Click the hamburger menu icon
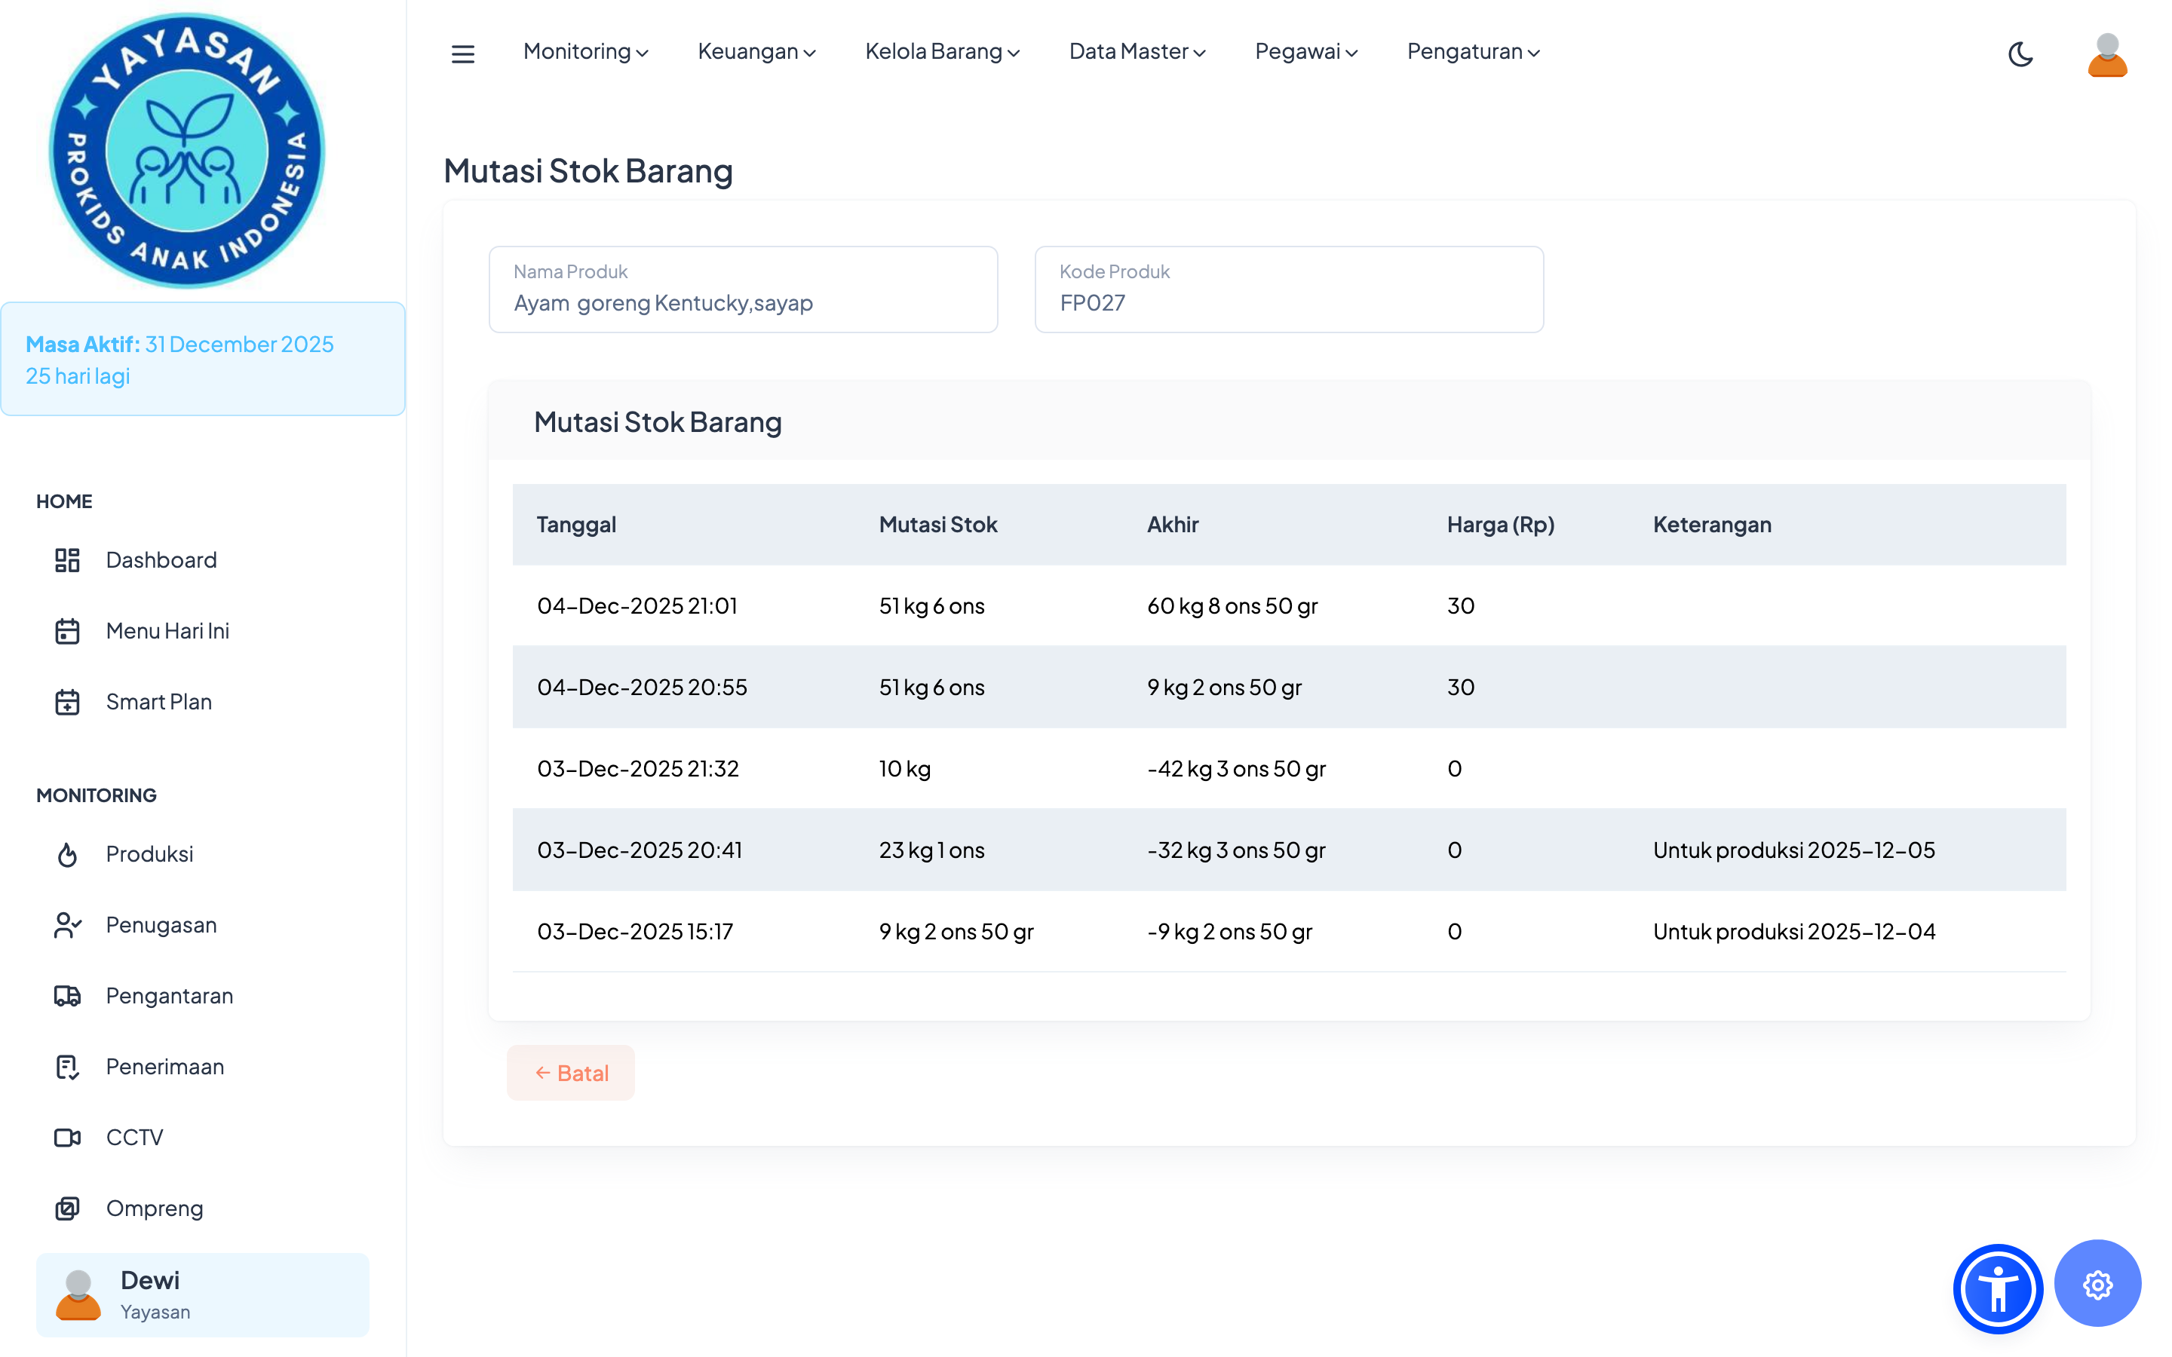This screenshot has width=2172, height=1357. (x=462, y=54)
